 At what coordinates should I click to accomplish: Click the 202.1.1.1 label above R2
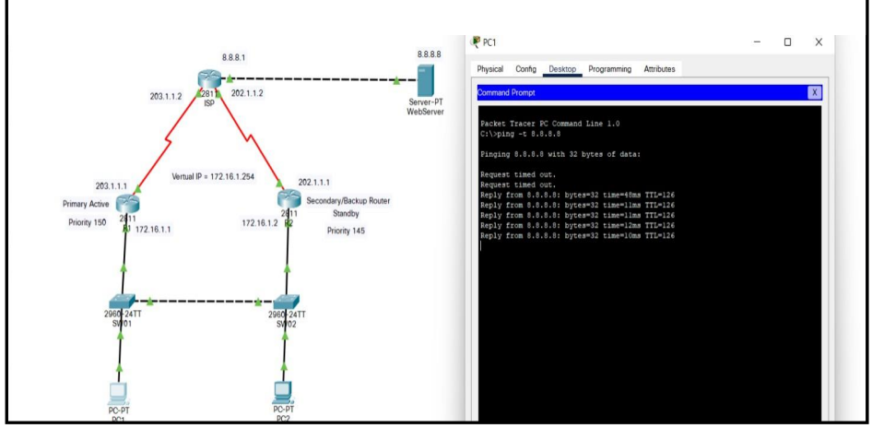pos(314,182)
